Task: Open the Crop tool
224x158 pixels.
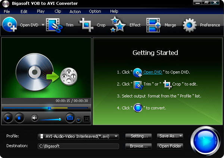Action: [86, 25]
